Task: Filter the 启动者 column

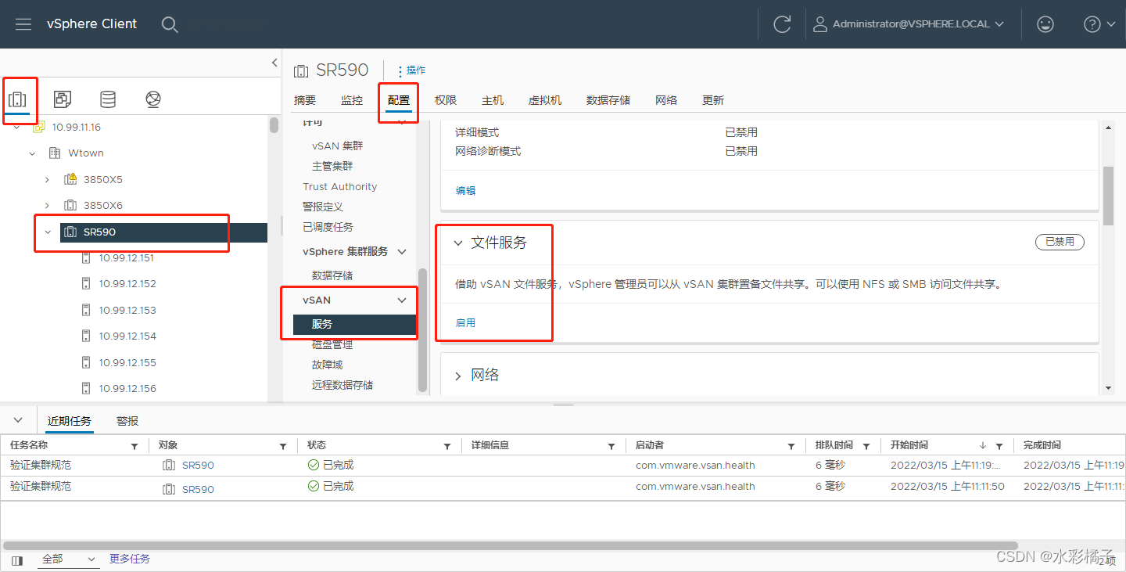Action: click(x=791, y=446)
